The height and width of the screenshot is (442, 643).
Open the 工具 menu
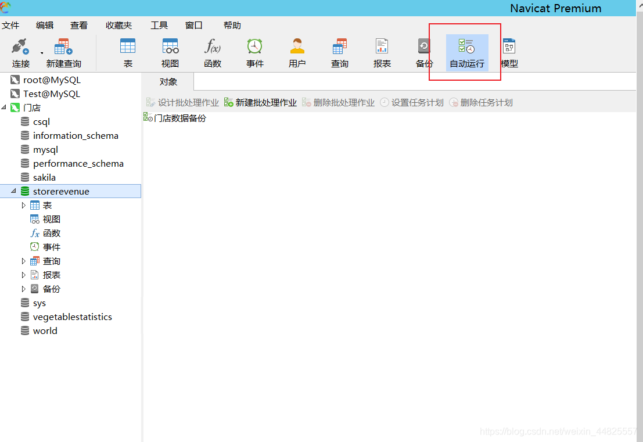tap(159, 26)
